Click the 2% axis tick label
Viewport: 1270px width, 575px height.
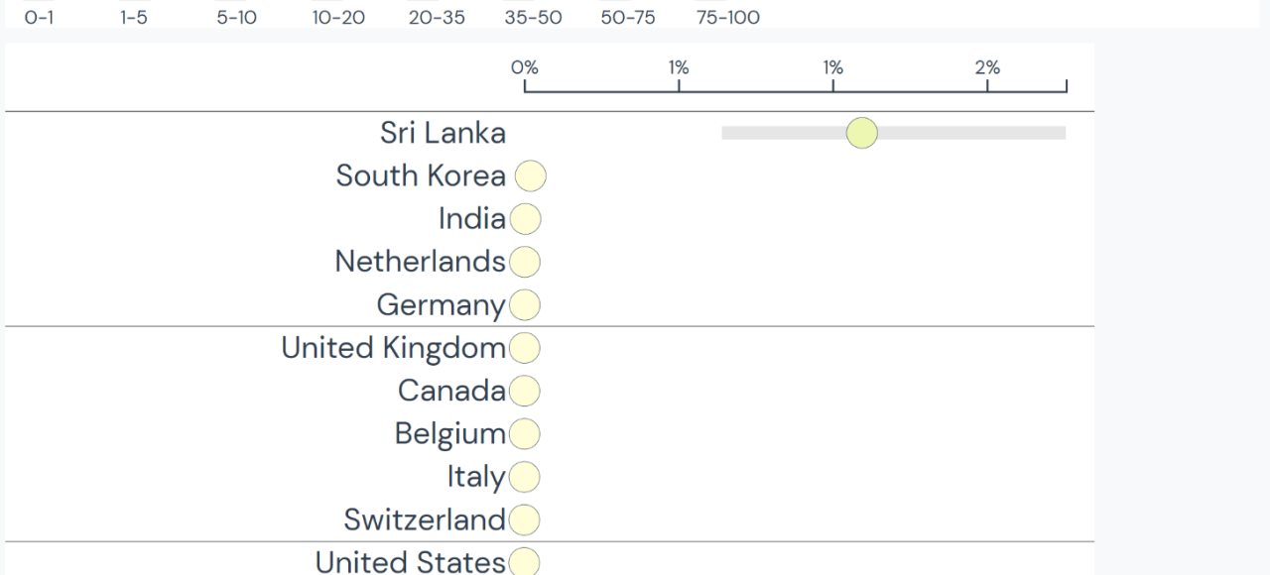(x=987, y=67)
